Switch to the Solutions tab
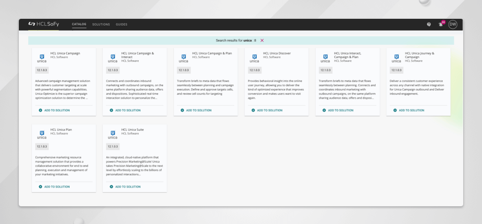Image resolution: width=482 pixels, height=224 pixels. click(101, 24)
